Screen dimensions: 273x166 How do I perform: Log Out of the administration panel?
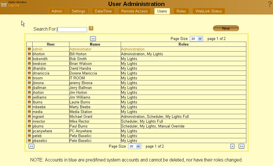[14, 5]
